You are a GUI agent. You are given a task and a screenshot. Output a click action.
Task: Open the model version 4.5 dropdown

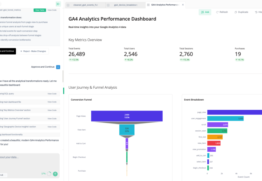(x=3, y=175)
